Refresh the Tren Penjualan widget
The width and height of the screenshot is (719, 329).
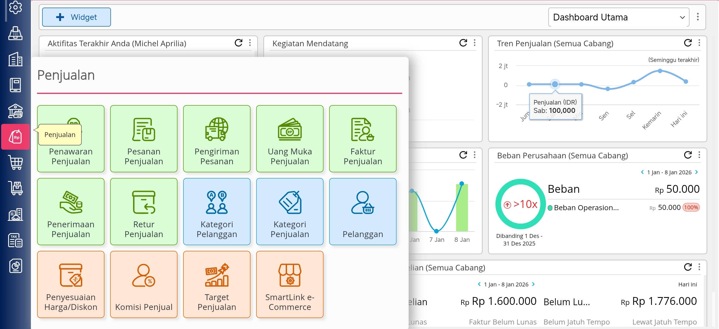coord(688,43)
